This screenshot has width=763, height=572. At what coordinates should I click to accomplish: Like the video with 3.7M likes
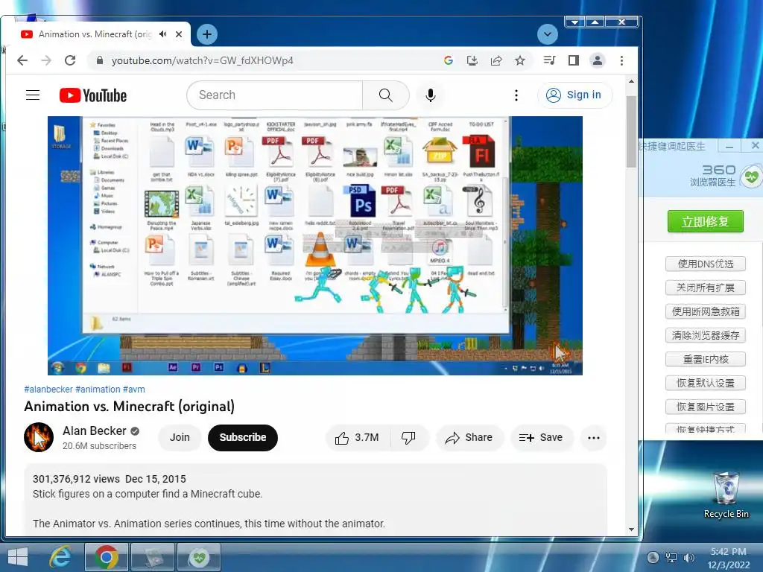357,438
